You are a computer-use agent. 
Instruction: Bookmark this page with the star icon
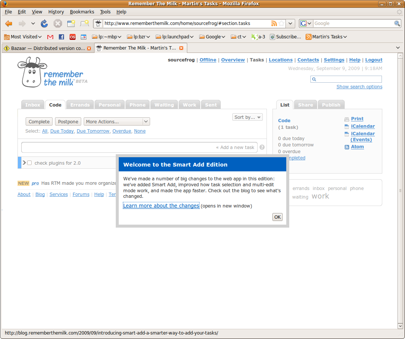point(281,23)
